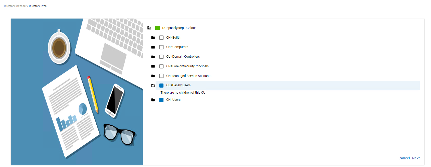
Task: Click the desk illustration image
Action: click(77, 92)
